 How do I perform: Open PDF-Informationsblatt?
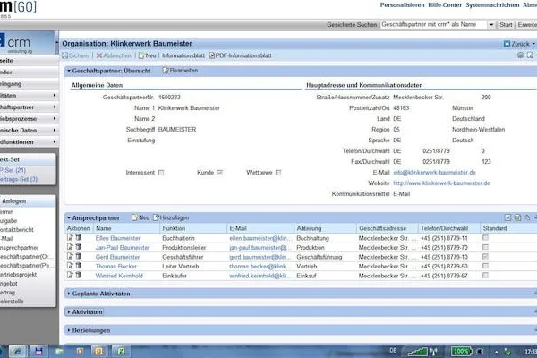(241, 55)
